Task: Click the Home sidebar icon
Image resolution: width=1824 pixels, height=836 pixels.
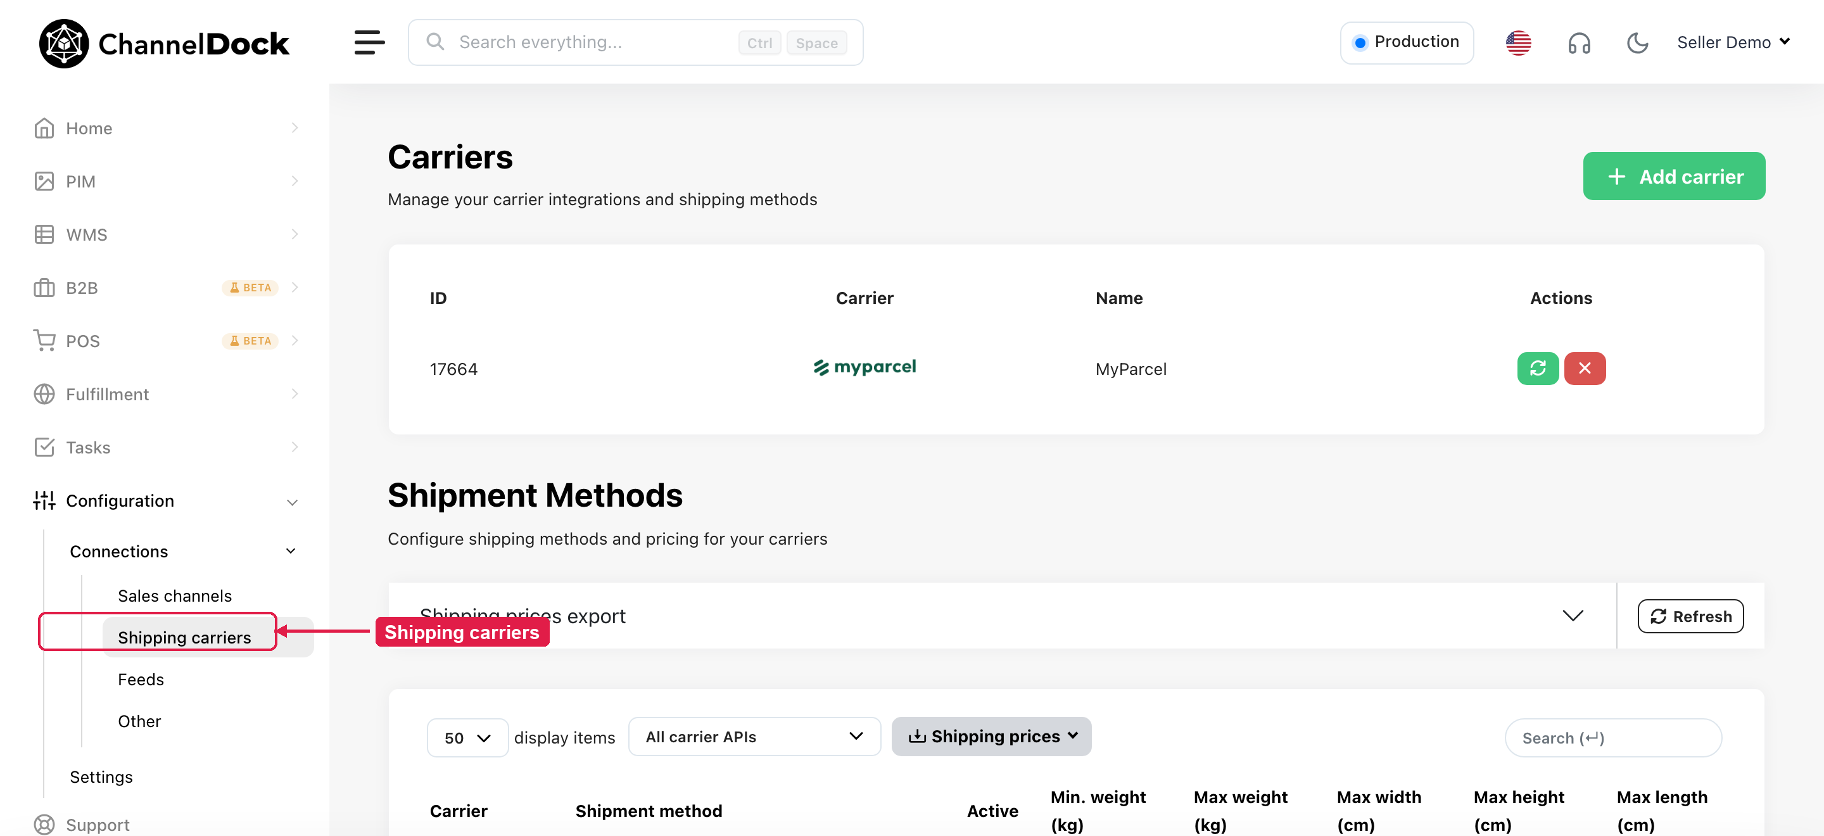Action: [44, 128]
